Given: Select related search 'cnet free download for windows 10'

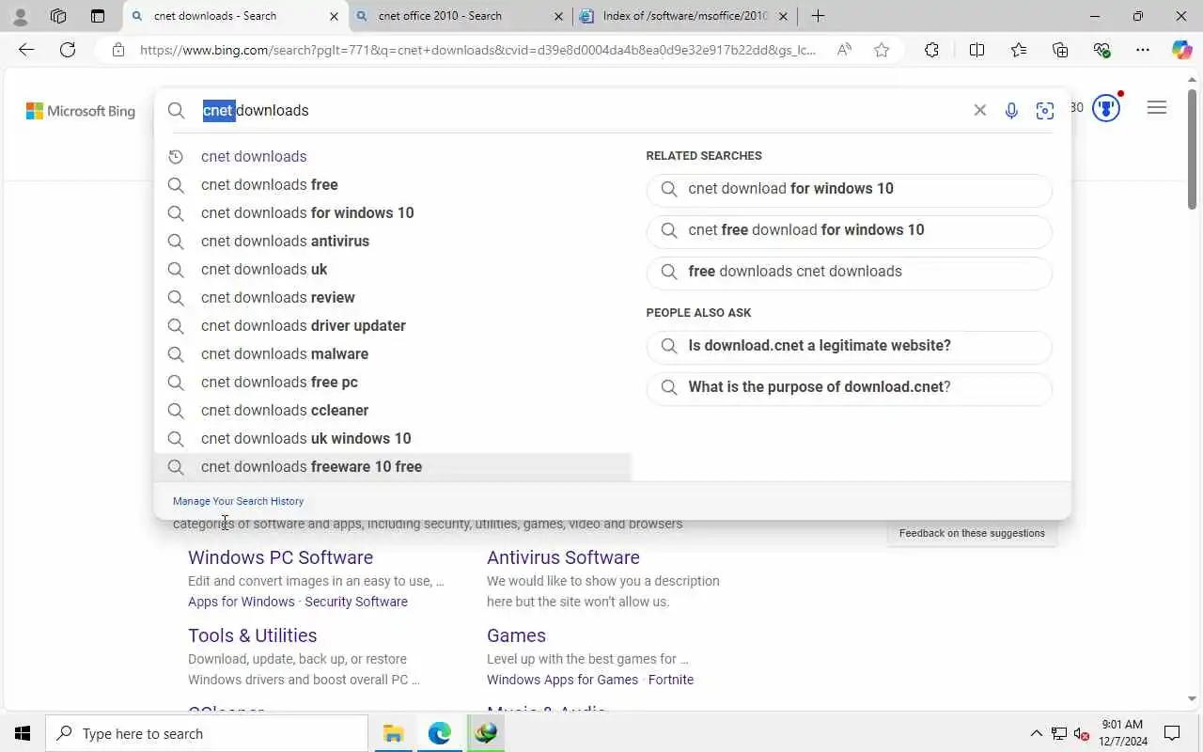Looking at the screenshot, I should tap(850, 230).
